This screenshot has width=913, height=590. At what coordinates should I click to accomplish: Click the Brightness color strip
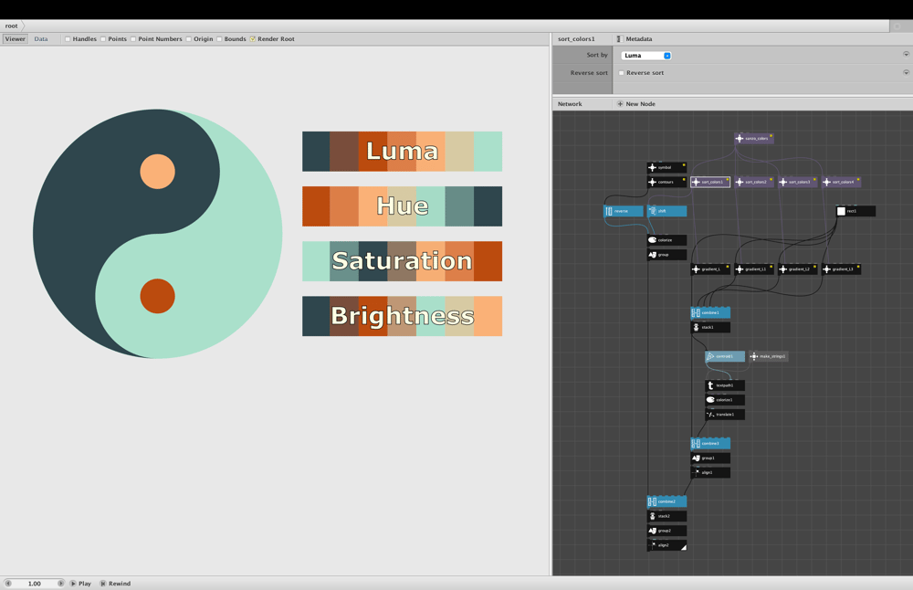click(x=402, y=316)
